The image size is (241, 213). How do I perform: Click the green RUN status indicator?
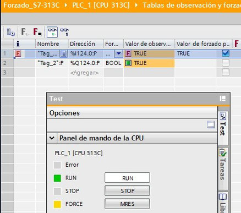point(57,178)
